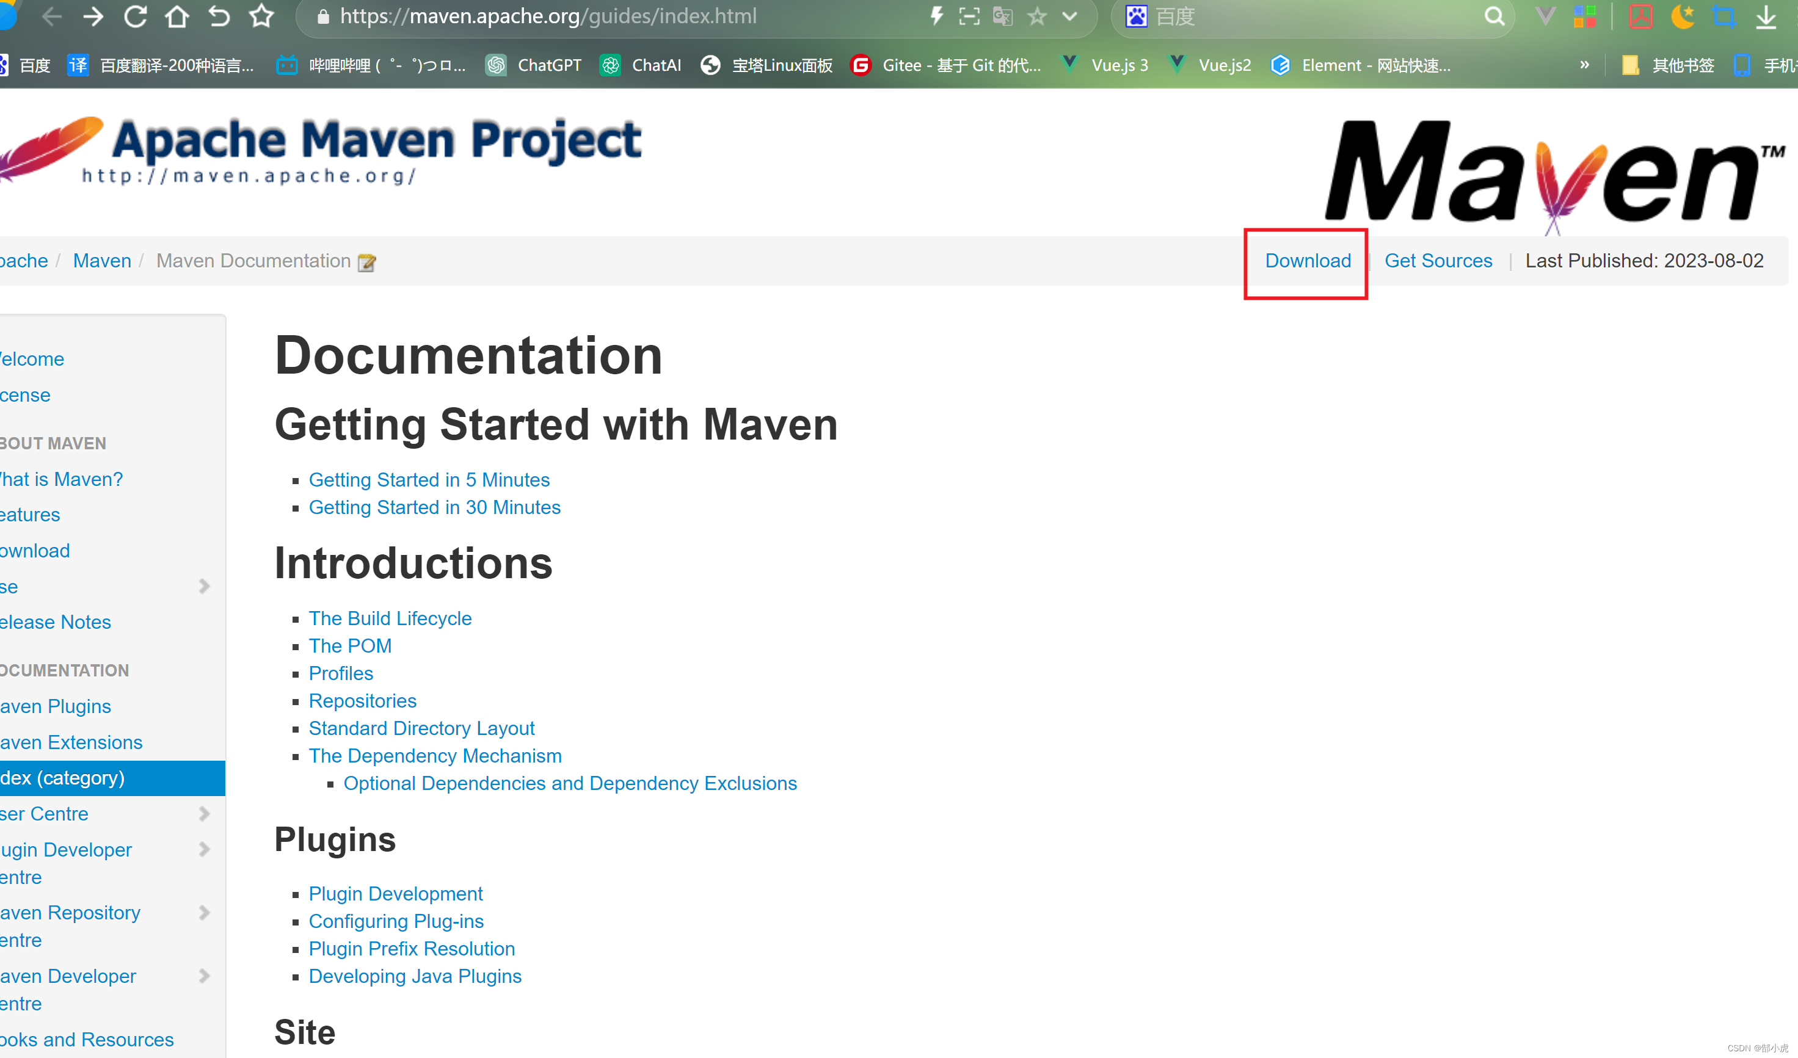Open the Adobe PDF toolbar icon

tap(1642, 17)
